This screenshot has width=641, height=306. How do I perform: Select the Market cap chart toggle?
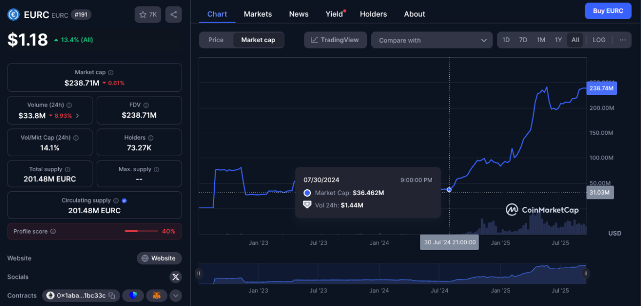pyautogui.click(x=258, y=40)
